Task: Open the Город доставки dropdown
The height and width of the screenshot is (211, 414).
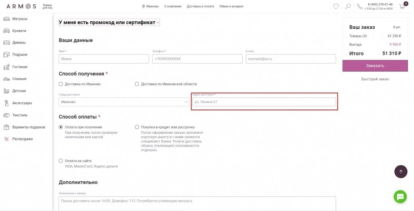Action: point(124,102)
